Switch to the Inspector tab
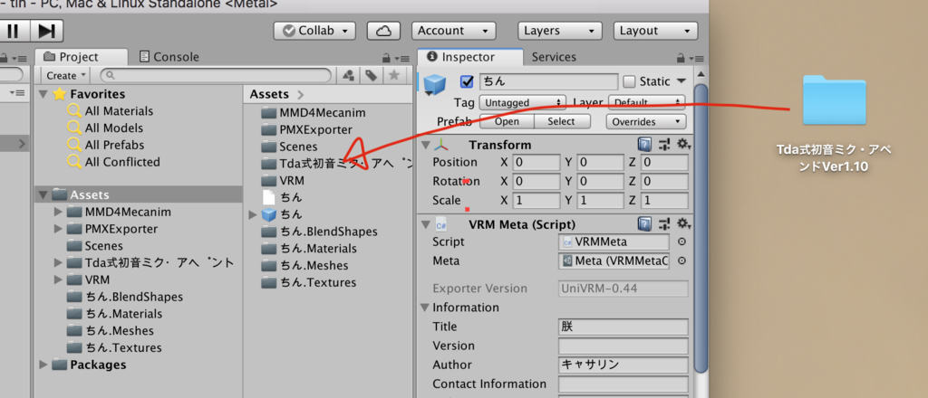Viewport: 928px width, 398px height. click(470, 57)
